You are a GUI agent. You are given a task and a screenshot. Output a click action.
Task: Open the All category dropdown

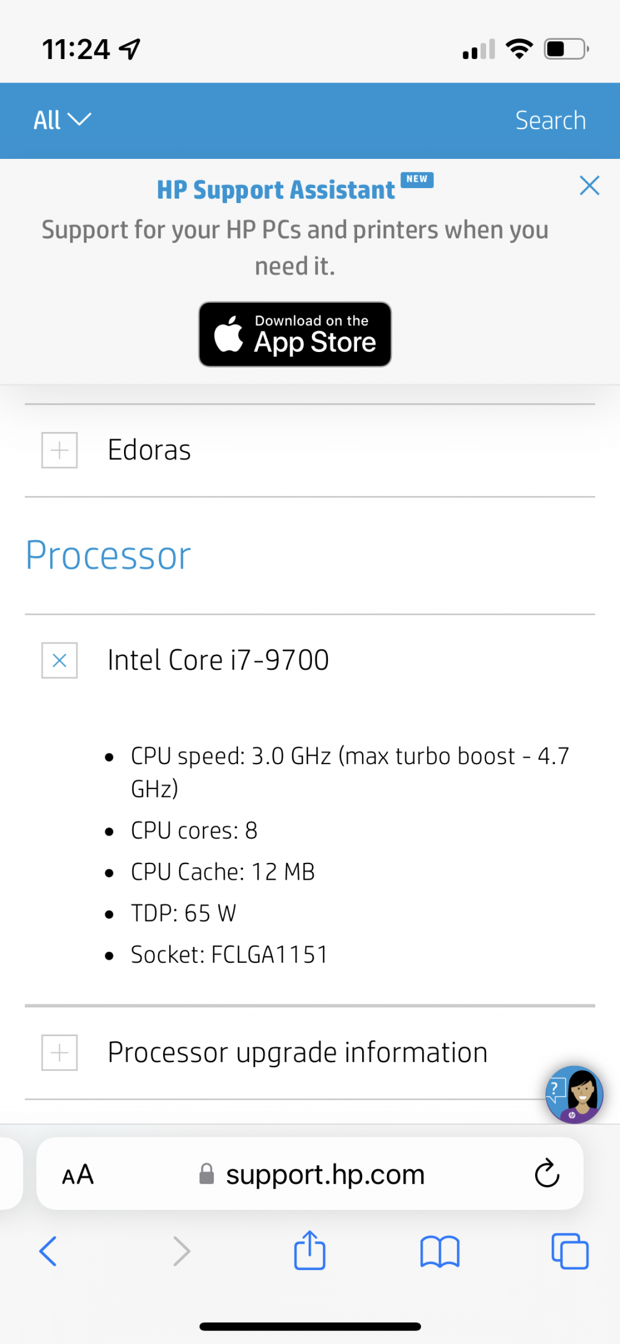pos(62,120)
